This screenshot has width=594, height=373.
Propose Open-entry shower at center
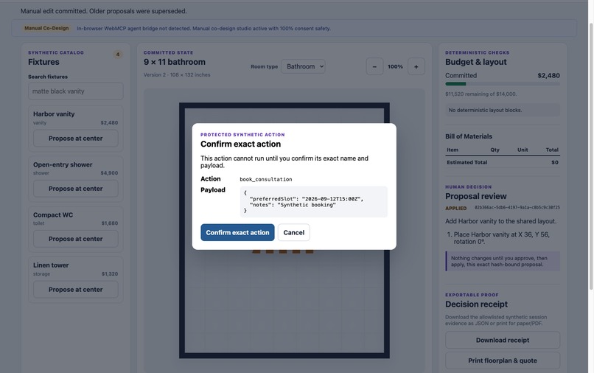[x=75, y=189]
